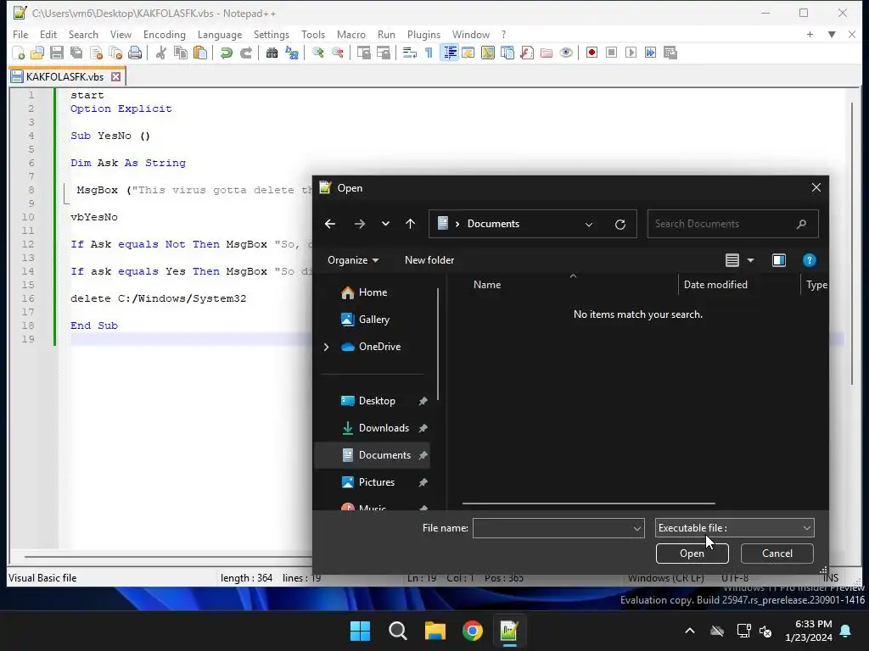Open the file type Executable file dropdown

pos(734,528)
